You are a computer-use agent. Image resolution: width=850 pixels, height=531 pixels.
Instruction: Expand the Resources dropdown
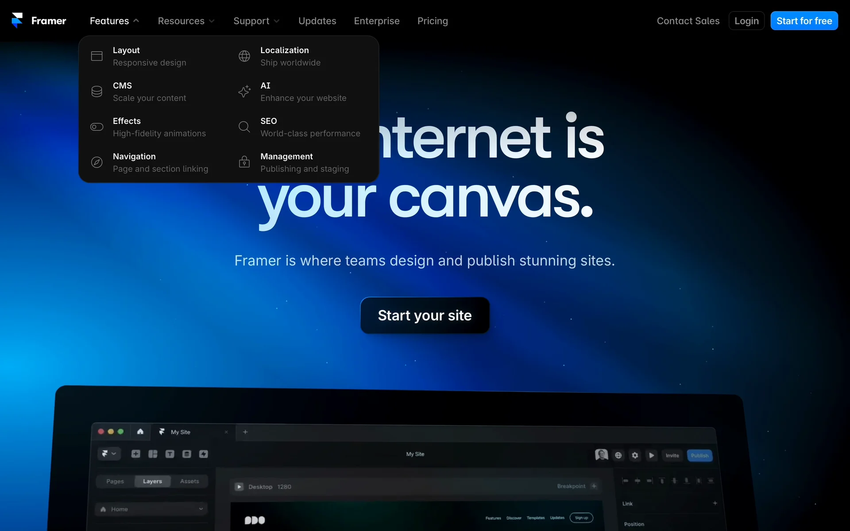click(186, 21)
